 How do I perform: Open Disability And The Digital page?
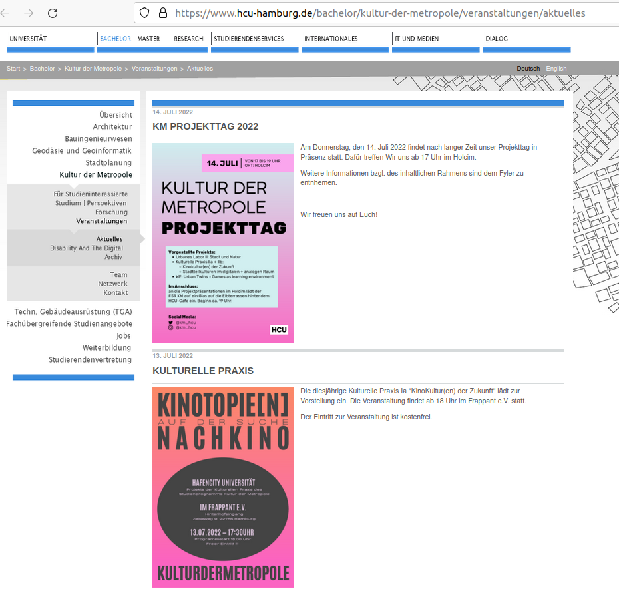87,248
